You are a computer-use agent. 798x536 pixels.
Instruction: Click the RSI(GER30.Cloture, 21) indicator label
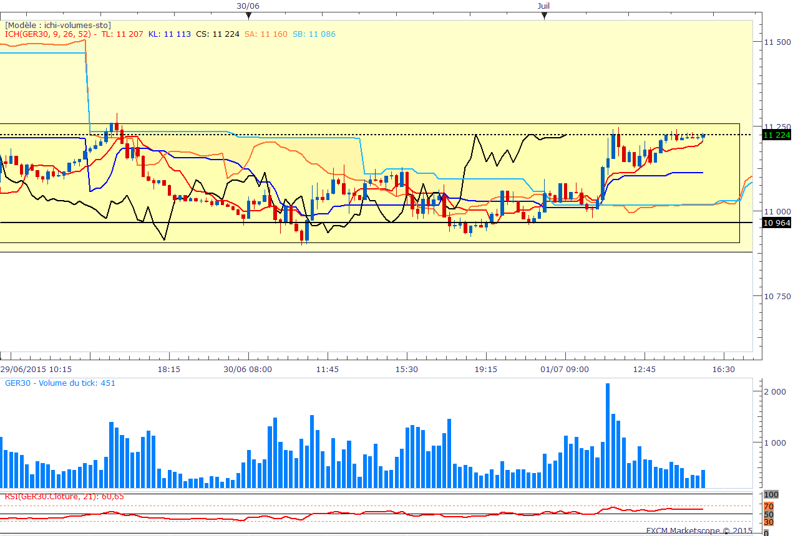[x=64, y=496]
